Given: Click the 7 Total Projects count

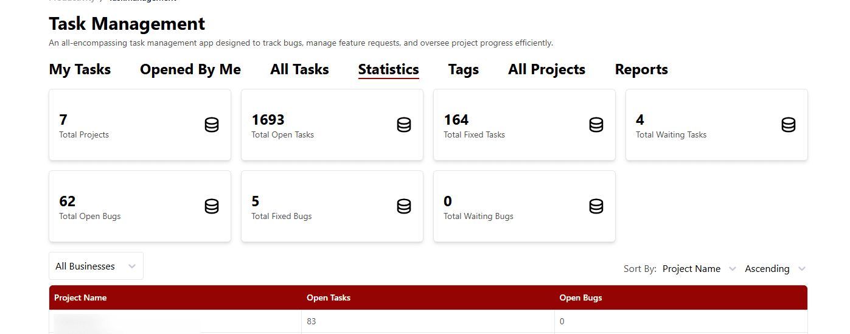Looking at the screenshot, I should point(63,119).
